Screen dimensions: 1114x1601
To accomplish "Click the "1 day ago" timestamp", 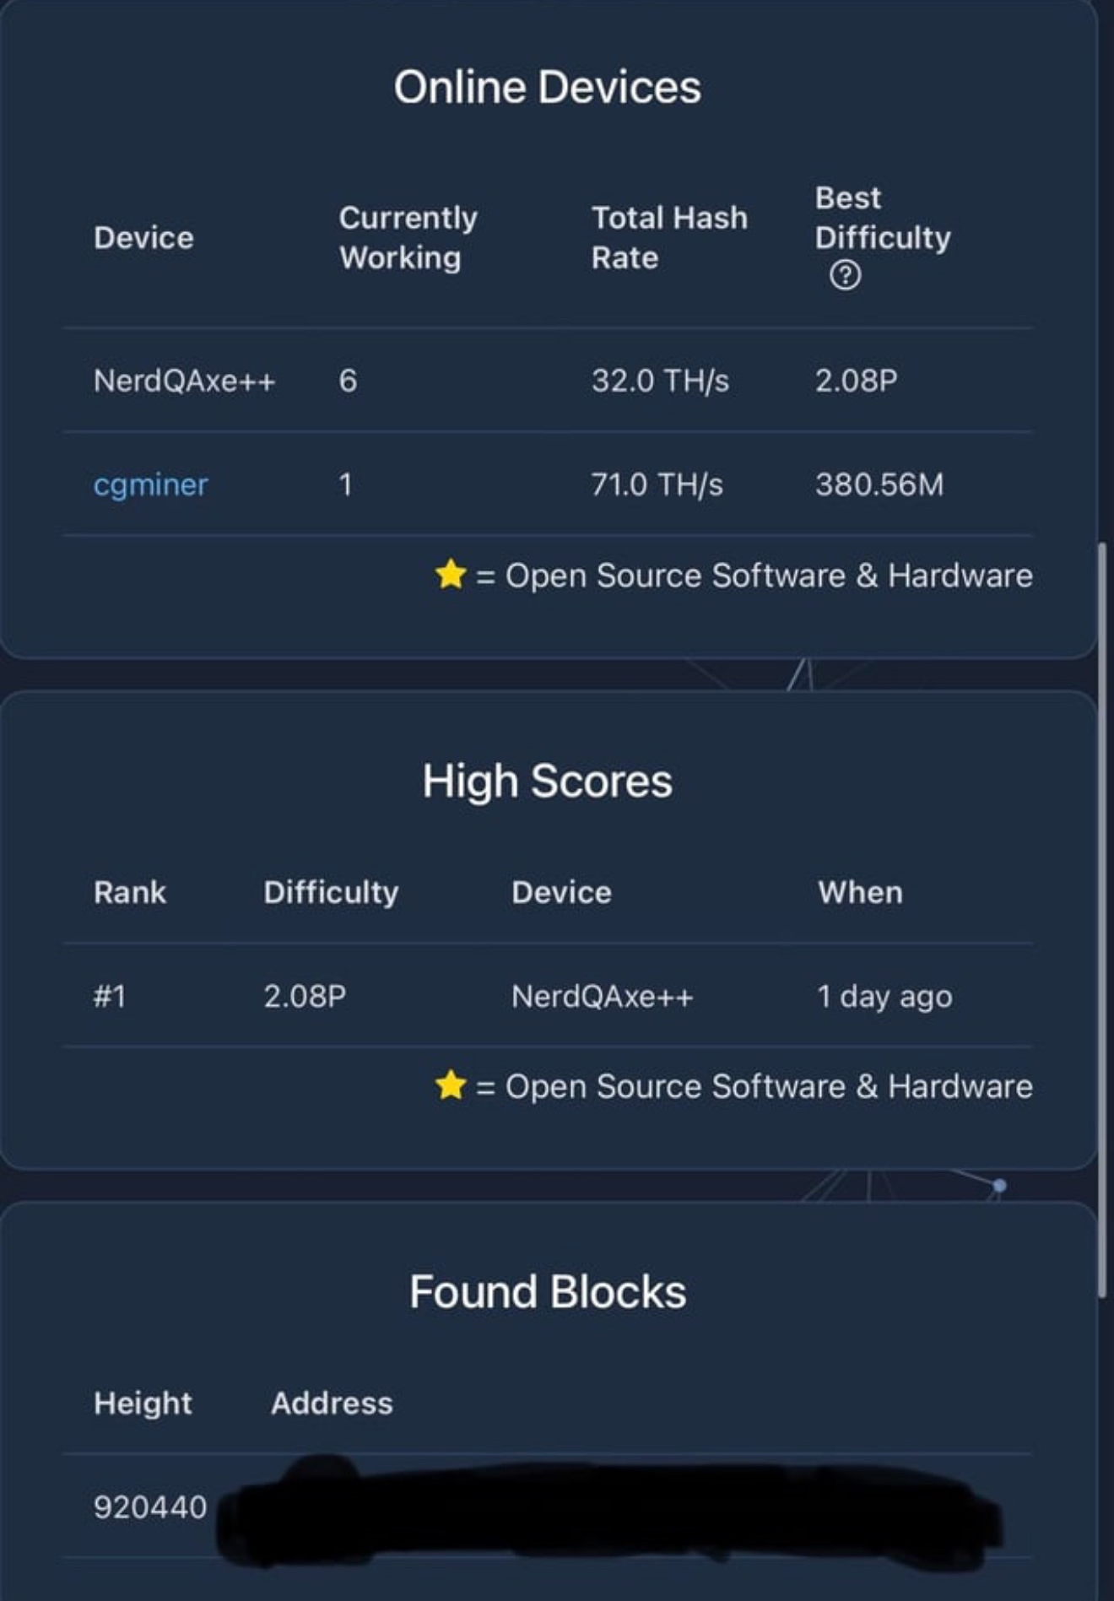I will [884, 996].
